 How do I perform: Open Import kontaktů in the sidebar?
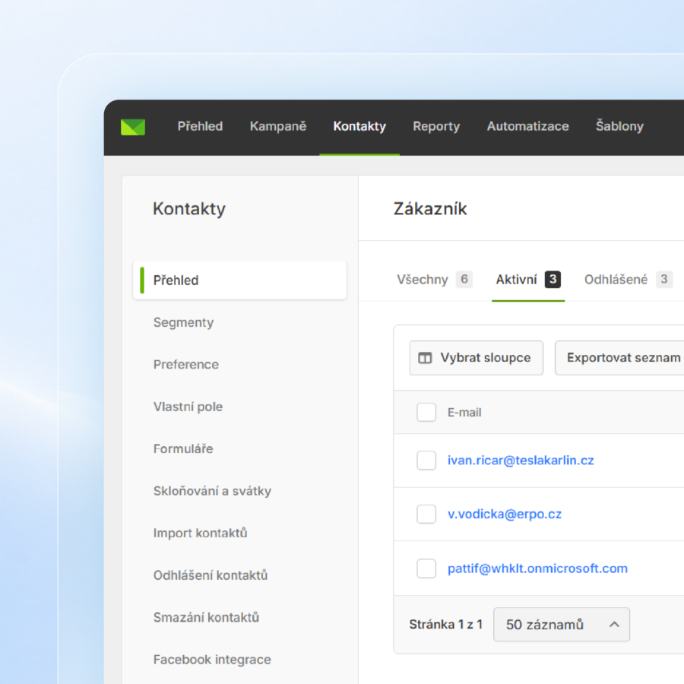pyautogui.click(x=200, y=533)
